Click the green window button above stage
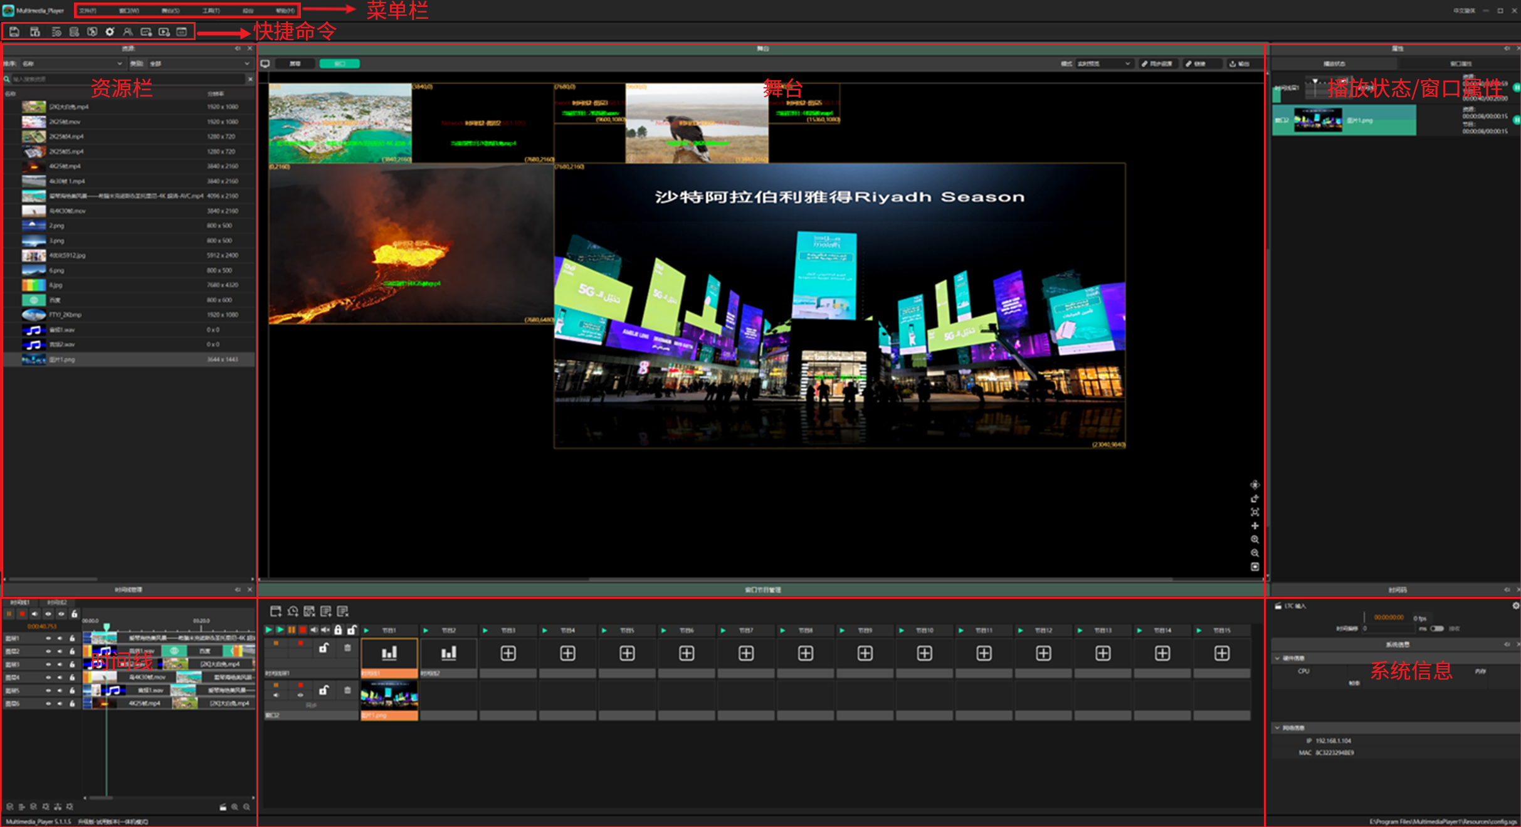The width and height of the screenshot is (1521, 827). (x=339, y=63)
